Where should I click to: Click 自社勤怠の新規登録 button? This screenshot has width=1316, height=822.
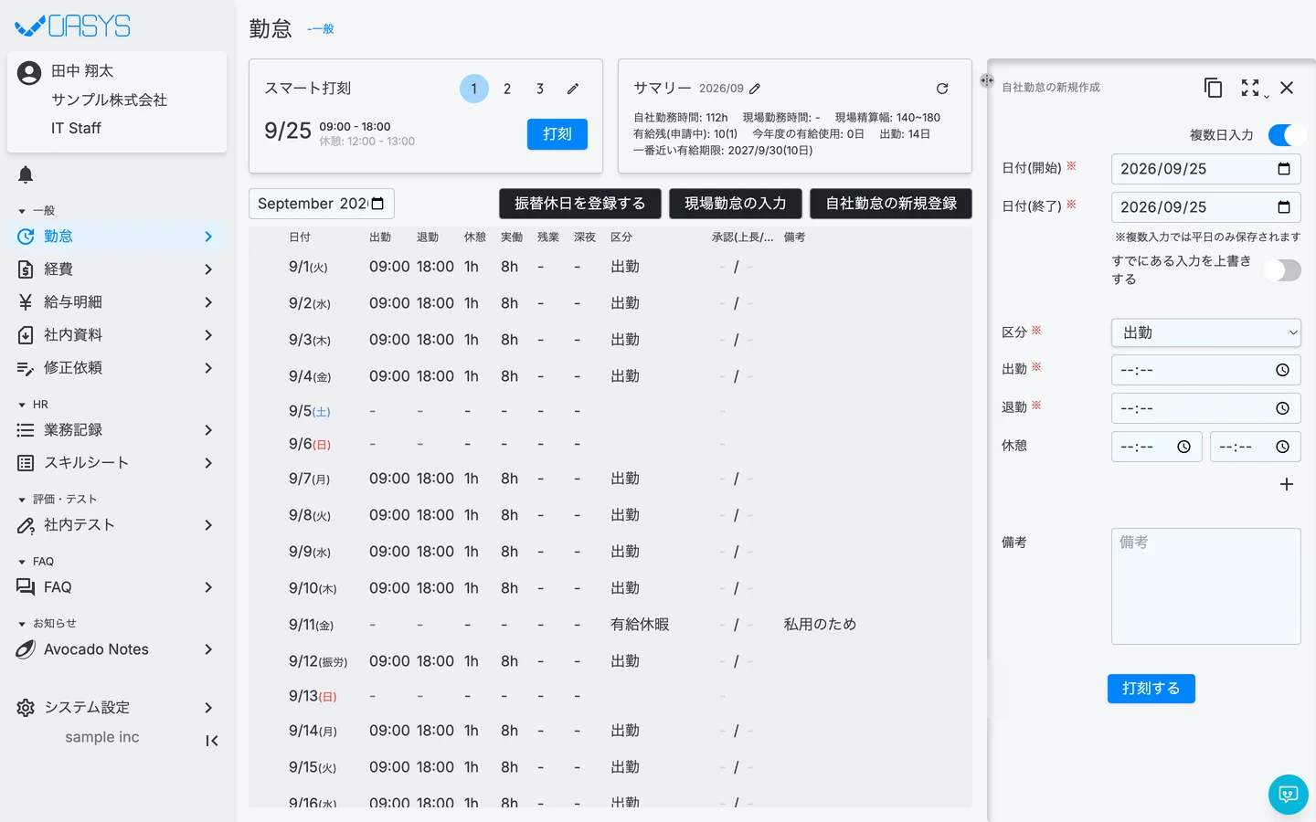pyautogui.click(x=891, y=204)
